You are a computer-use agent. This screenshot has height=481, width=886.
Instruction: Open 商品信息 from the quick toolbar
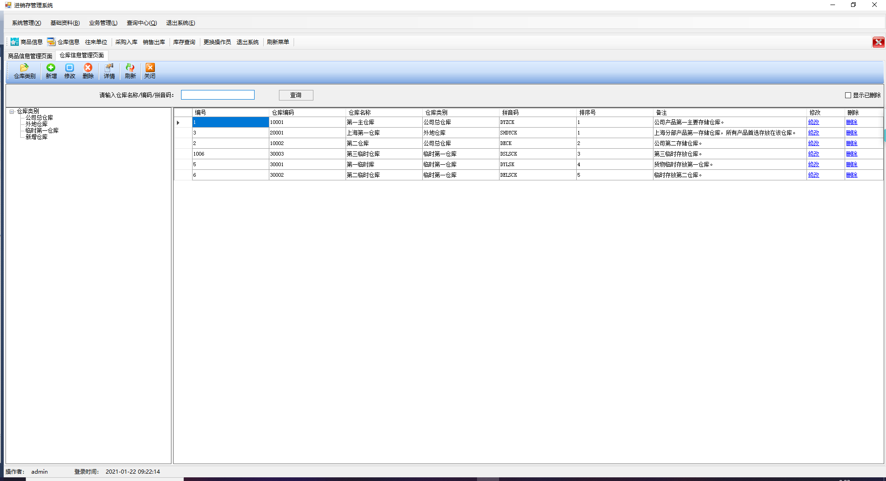[x=27, y=42]
